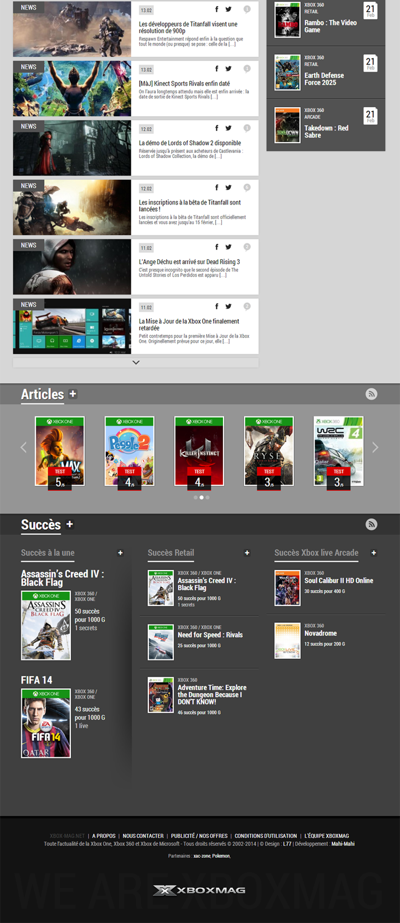Read La démo de Lords of Shadow 2 disponible
400x923 pixels.
click(190, 143)
